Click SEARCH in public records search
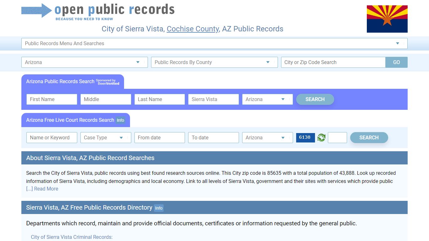429x241 pixels. tap(315, 99)
